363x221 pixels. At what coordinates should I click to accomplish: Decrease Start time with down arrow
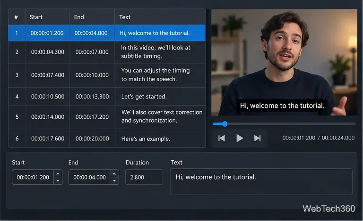tap(58, 181)
